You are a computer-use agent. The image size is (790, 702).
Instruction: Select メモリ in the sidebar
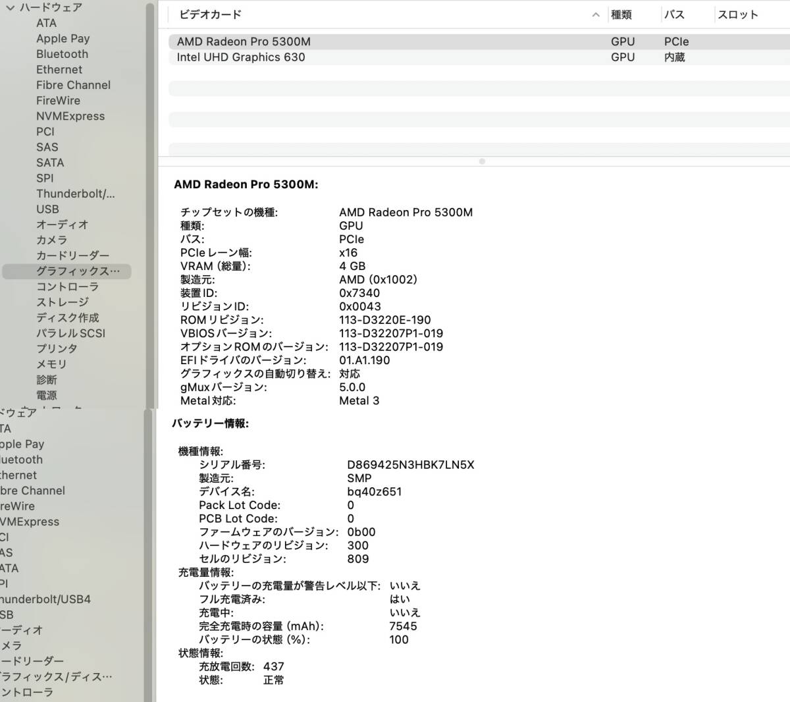[x=51, y=364]
